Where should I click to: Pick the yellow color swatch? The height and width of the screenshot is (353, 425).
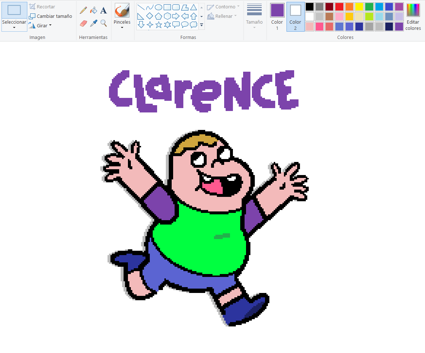click(x=359, y=7)
